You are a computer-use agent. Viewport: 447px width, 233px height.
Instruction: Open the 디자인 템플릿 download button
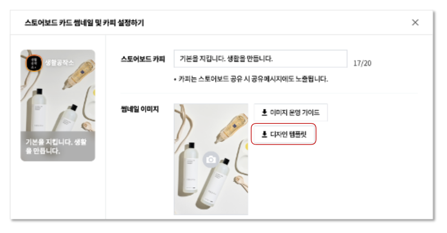[x=283, y=134]
